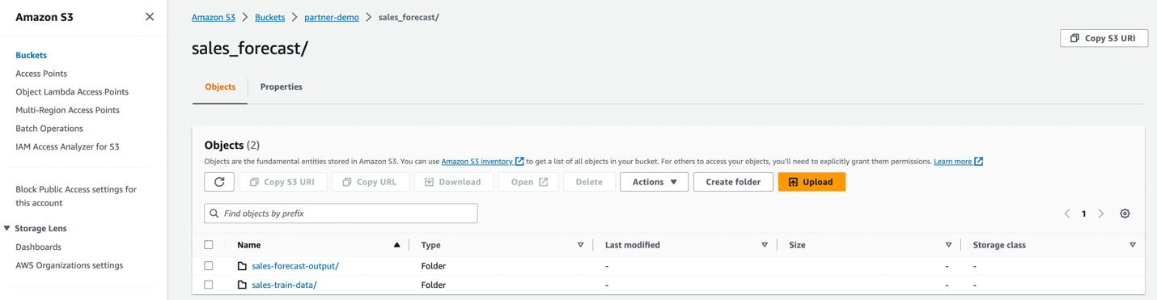Open the table preferences gear icon
This screenshot has width=1157, height=300.
[x=1125, y=213]
